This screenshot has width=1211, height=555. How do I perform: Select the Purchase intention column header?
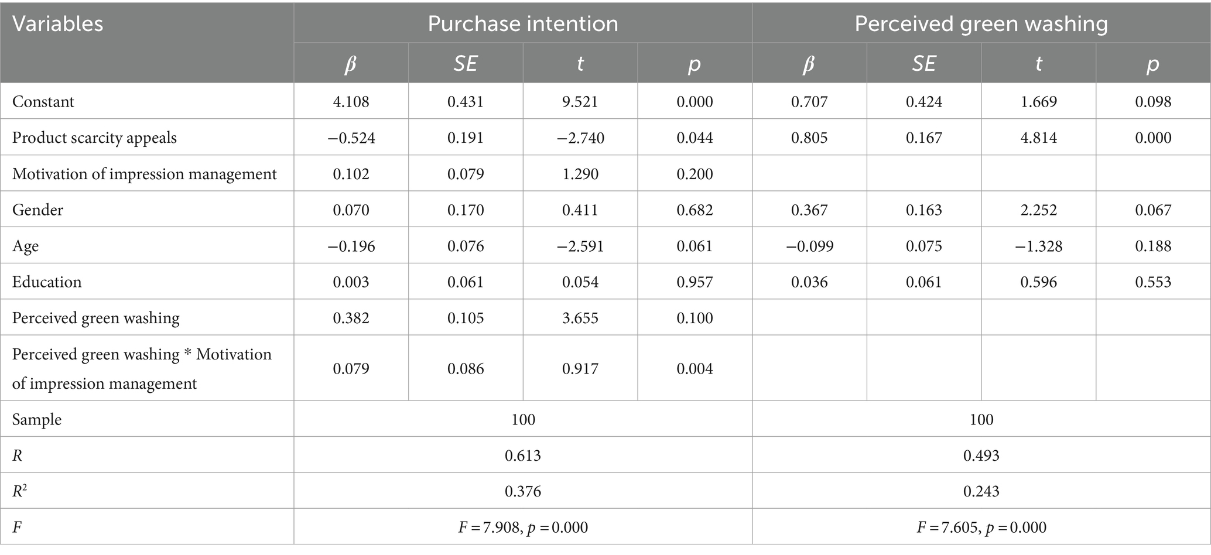523,23
